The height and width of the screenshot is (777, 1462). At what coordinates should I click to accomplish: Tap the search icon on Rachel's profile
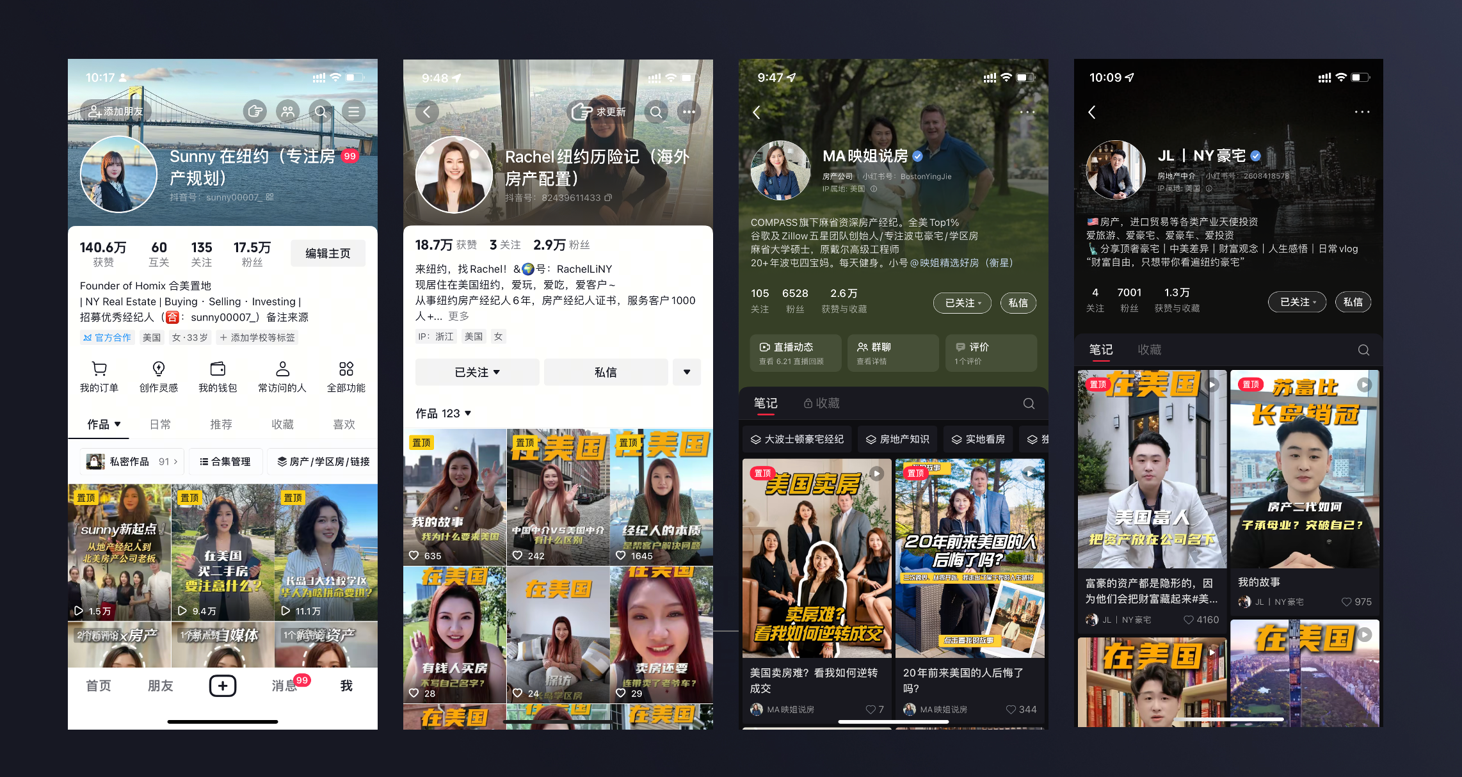point(655,112)
